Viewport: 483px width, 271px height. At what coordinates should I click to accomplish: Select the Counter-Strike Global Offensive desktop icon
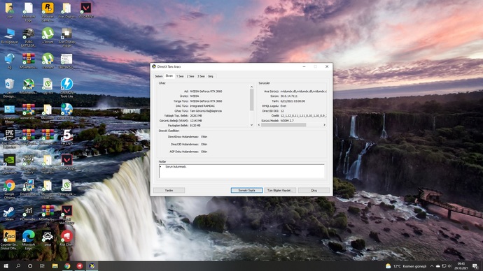click(x=9, y=240)
